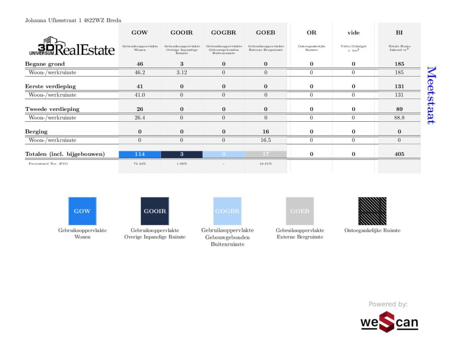
Task: Click the 3D Universum RealEstate logo
Action: [72, 46]
